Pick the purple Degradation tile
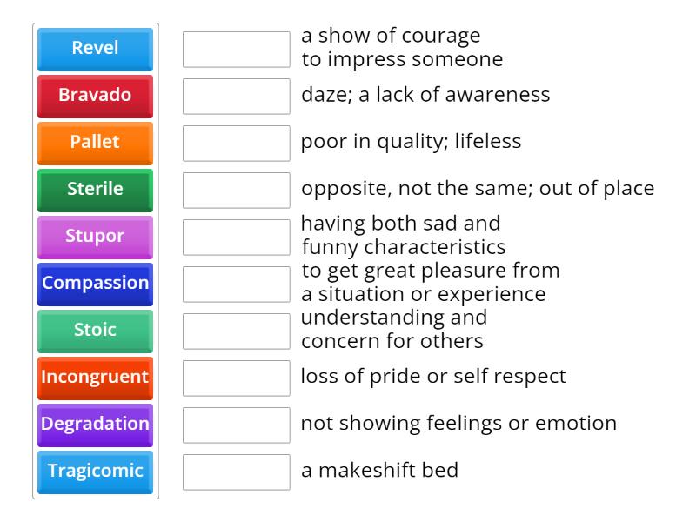 click(96, 425)
